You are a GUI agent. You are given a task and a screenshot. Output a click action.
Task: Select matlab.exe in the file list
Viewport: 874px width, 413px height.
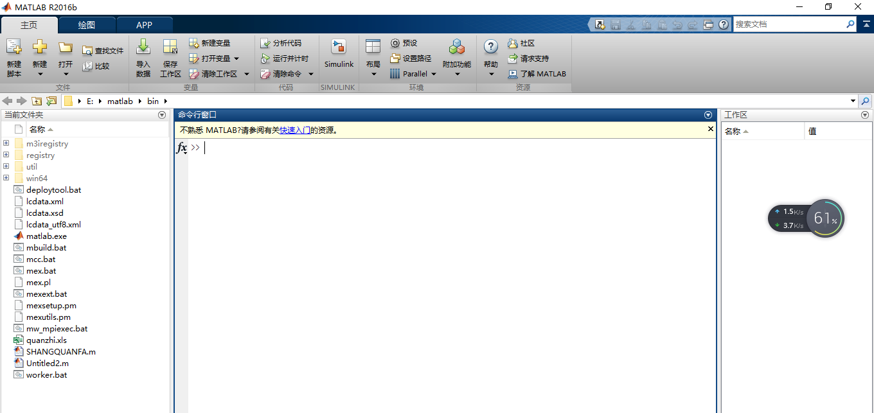(x=46, y=236)
